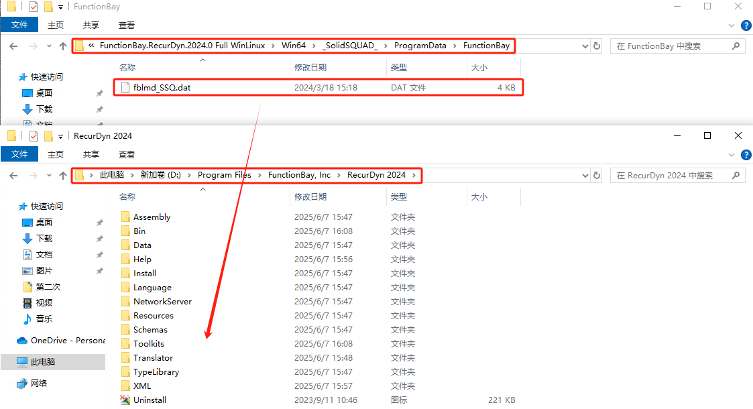Viewport: 753px width, 409px height.
Task: Select 此电脑 in the navigation pane
Action: (53, 362)
